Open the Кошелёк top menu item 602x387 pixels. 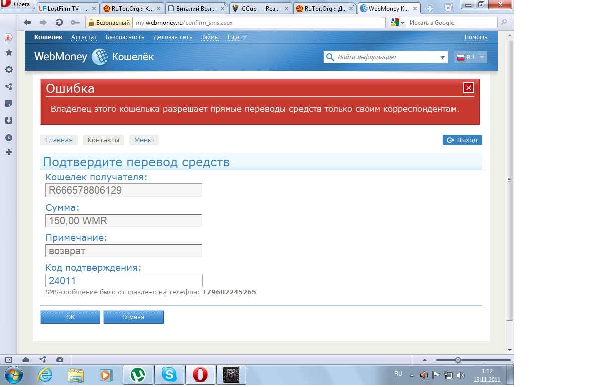[x=48, y=37]
